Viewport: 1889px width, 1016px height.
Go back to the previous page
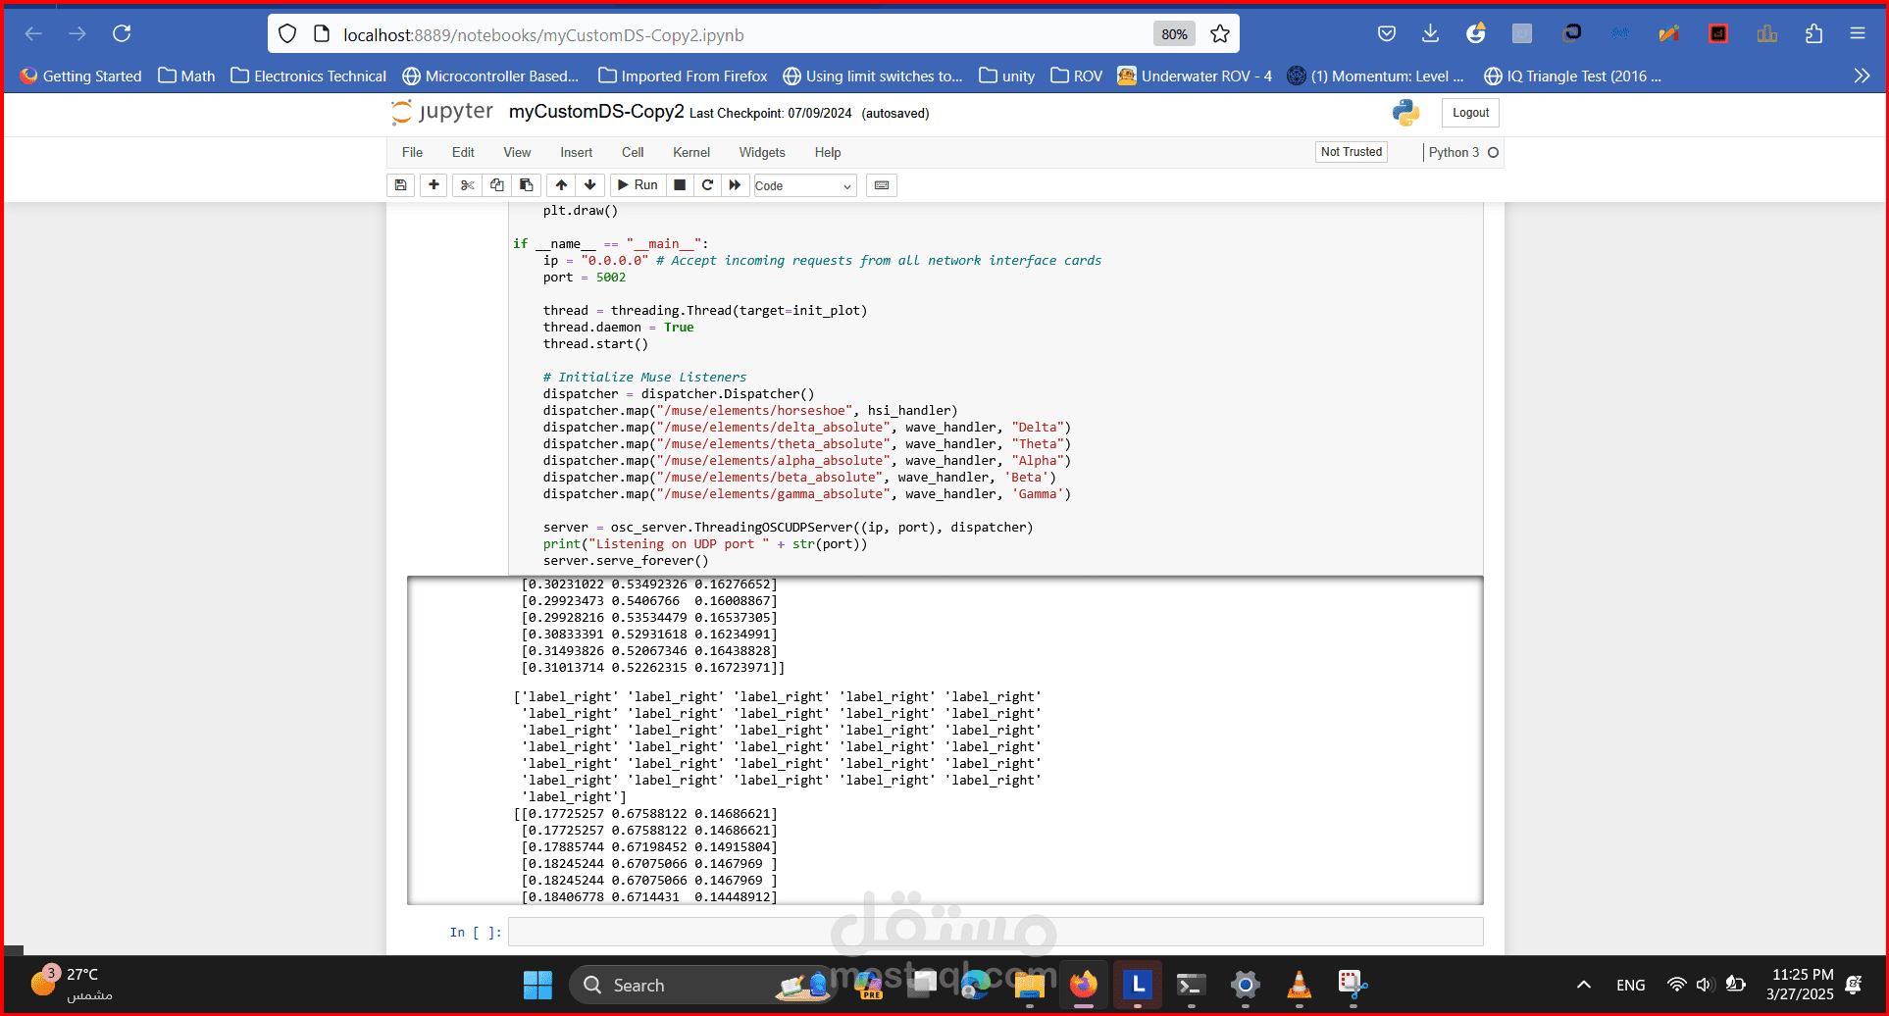coord(33,34)
